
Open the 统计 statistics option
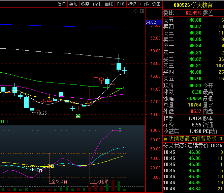coord(97,4)
